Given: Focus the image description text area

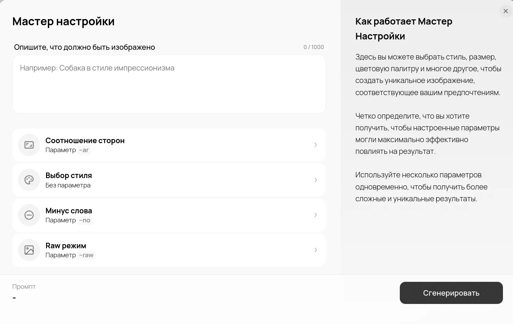Looking at the screenshot, I should [169, 84].
